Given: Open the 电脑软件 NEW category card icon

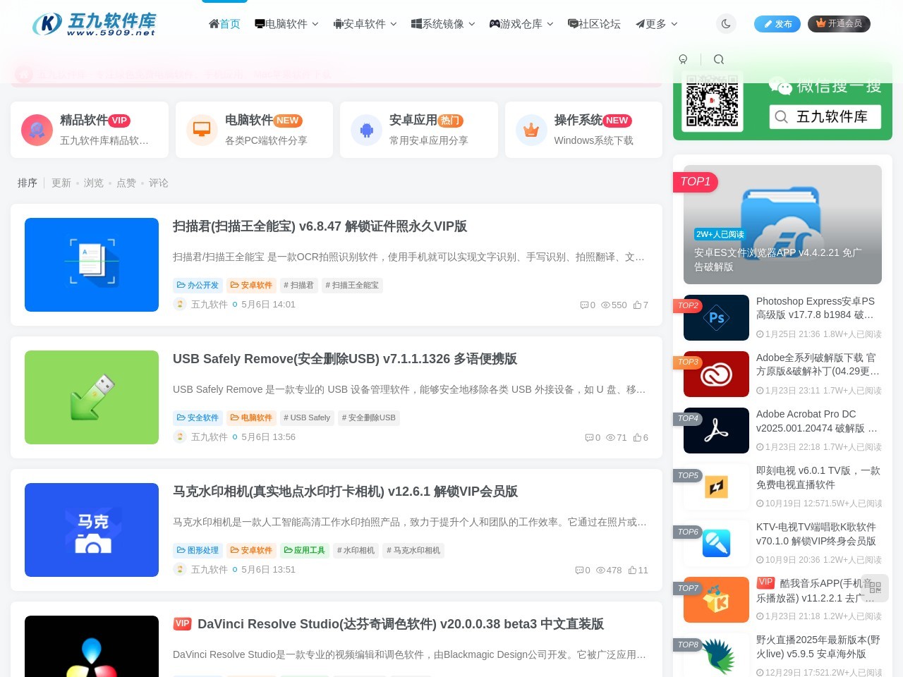Looking at the screenshot, I should (x=202, y=130).
